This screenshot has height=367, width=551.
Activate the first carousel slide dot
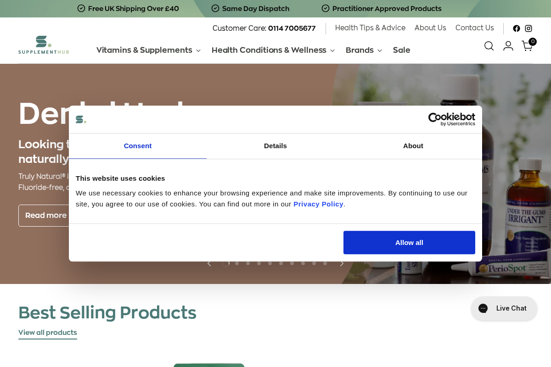(x=225, y=263)
